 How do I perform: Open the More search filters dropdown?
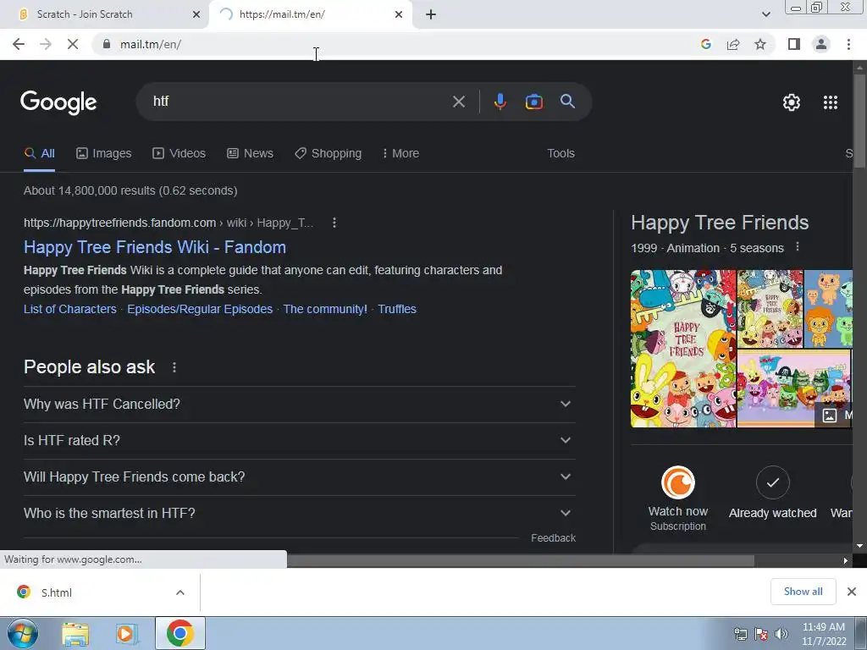400,154
